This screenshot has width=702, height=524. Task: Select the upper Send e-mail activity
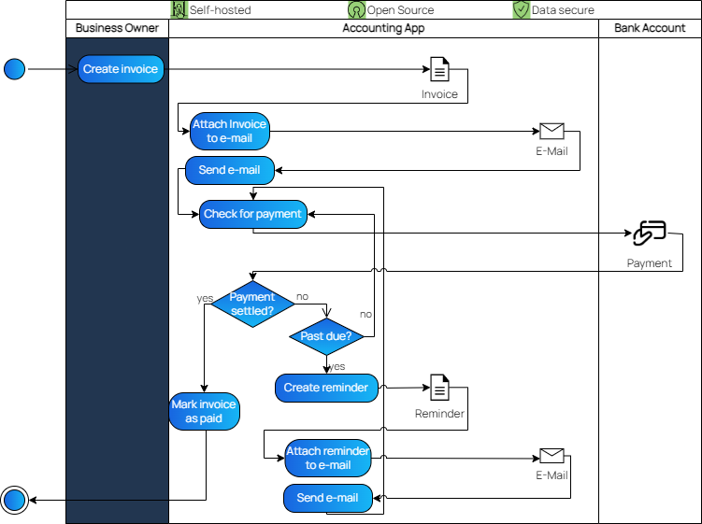(x=230, y=170)
